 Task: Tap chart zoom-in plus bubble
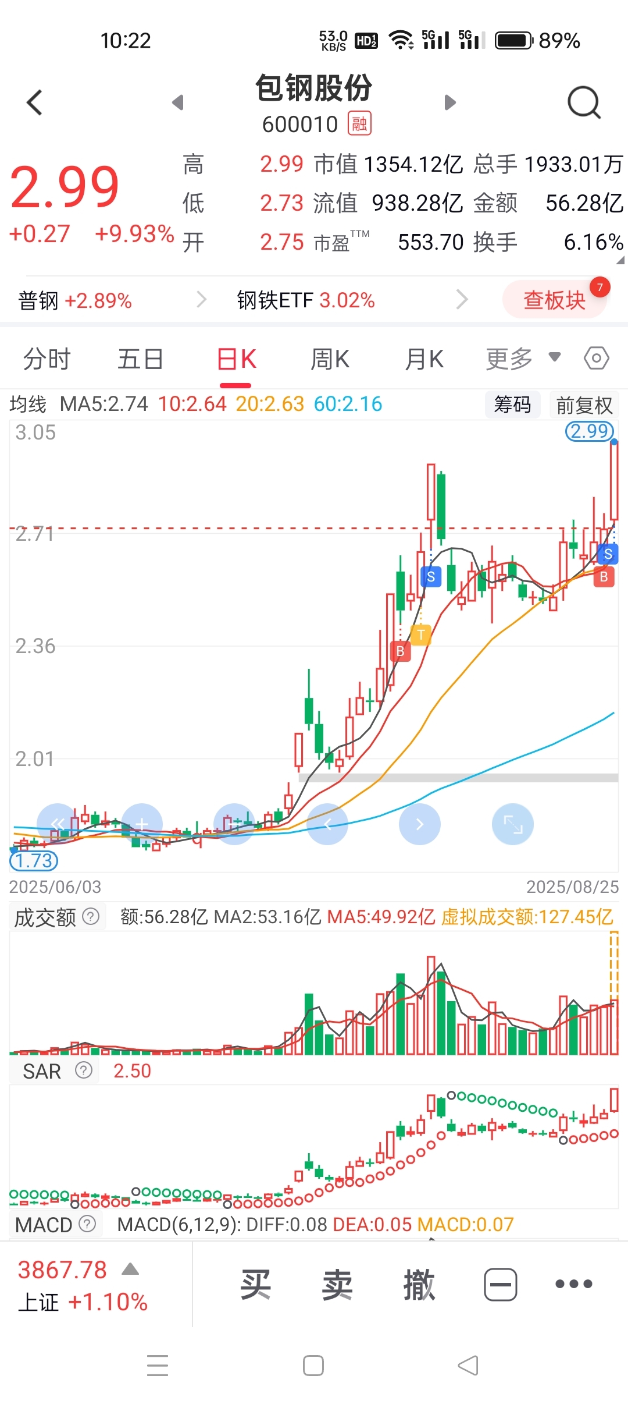(x=142, y=824)
